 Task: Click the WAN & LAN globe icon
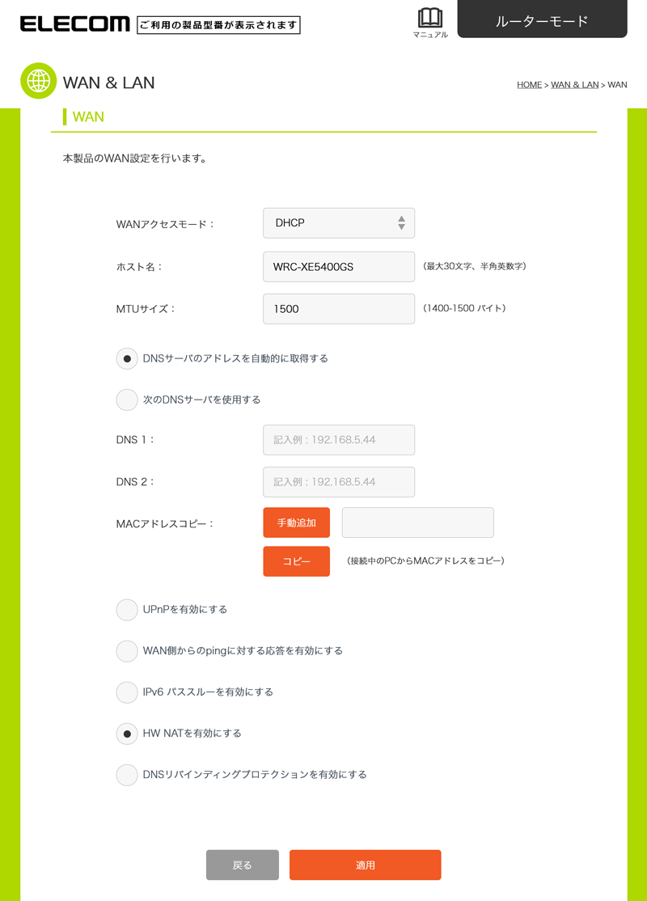point(39,81)
